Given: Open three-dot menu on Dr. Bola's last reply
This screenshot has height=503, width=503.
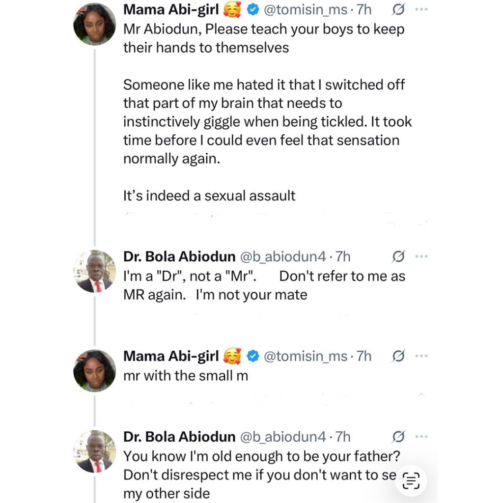Looking at the screenshot, I should pos(421,436).
